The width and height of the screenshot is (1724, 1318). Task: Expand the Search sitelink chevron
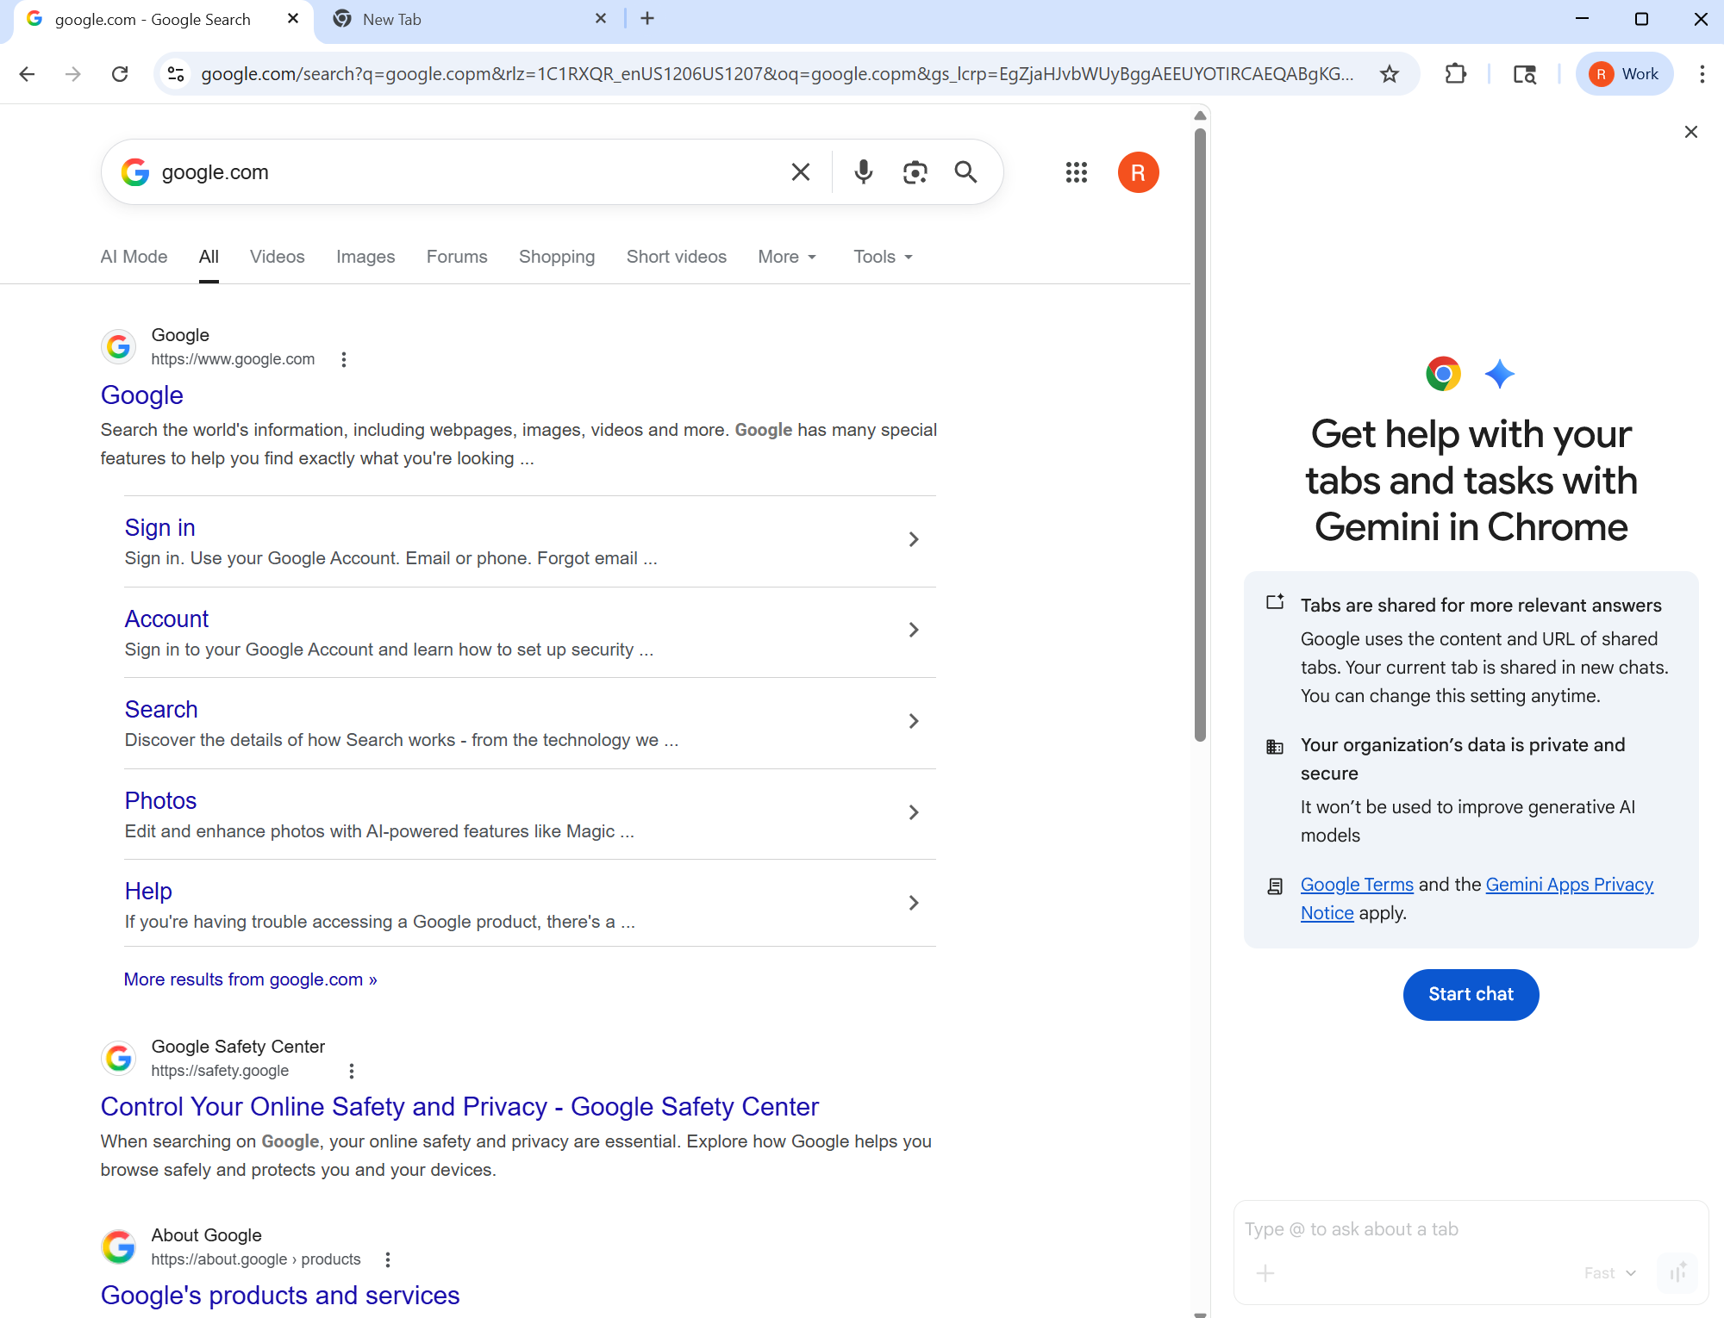pos(914,722)
